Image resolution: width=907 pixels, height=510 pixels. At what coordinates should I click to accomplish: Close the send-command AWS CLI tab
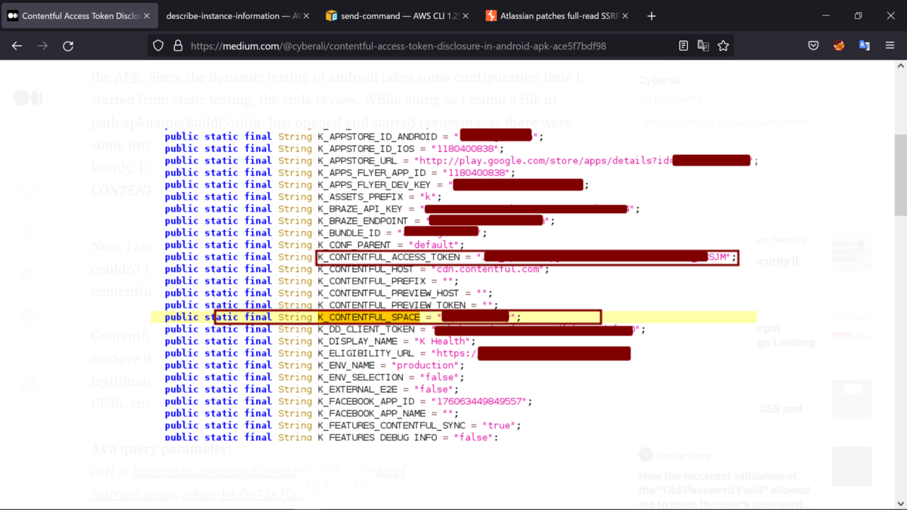tap(465, 16)
